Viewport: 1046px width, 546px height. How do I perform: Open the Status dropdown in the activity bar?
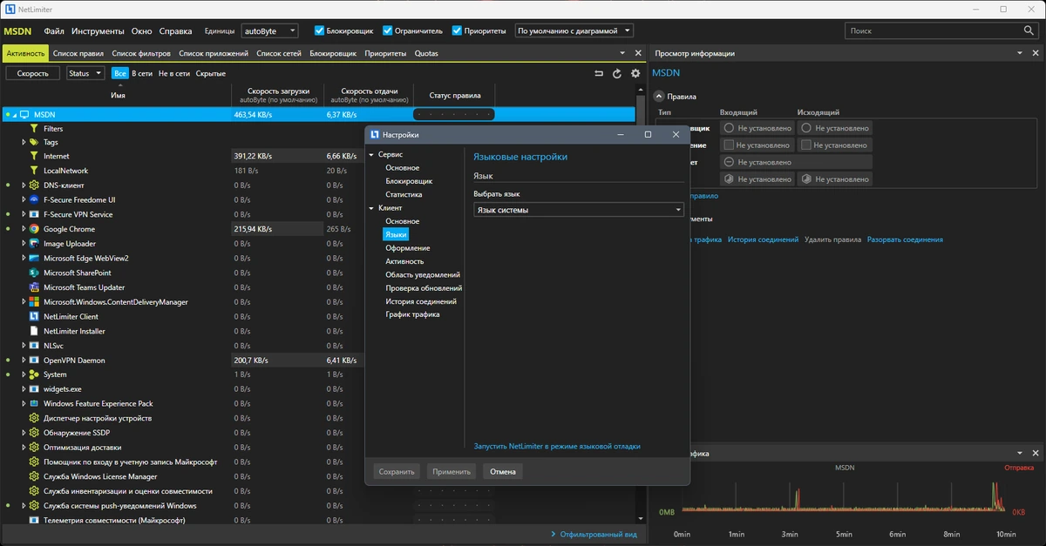click(85, 73)
